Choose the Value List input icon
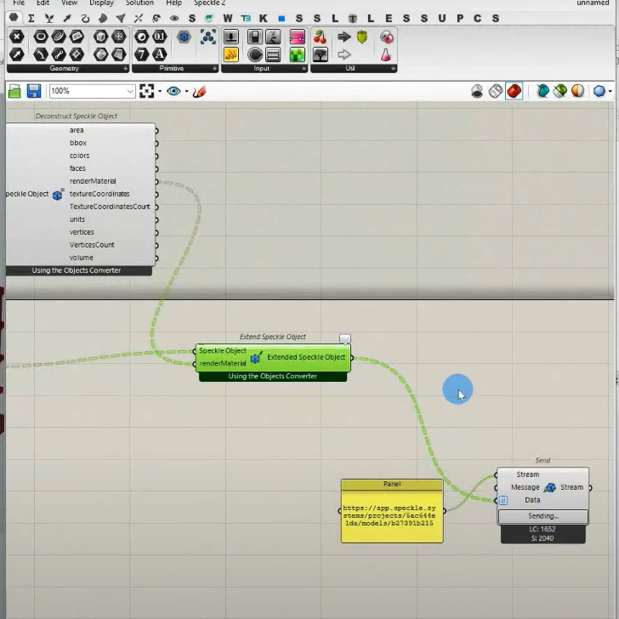The height and width of the screenshot is (619, 619). (273, 54)
